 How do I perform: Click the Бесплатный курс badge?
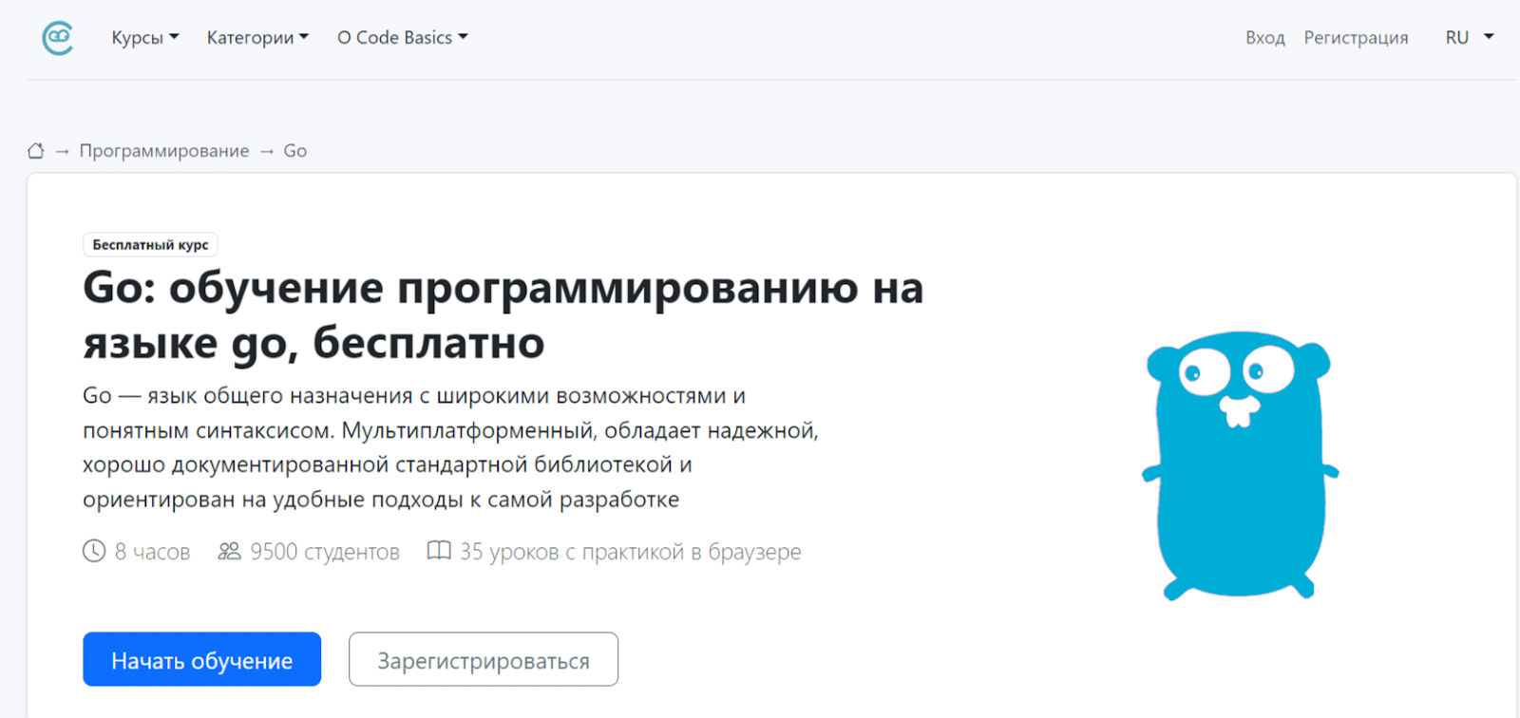tap(150, 245)
